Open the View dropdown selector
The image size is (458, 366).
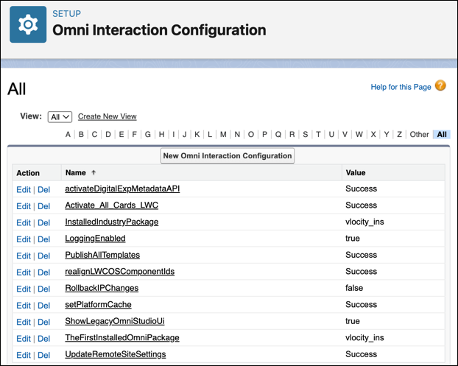[x=60, y=116]
